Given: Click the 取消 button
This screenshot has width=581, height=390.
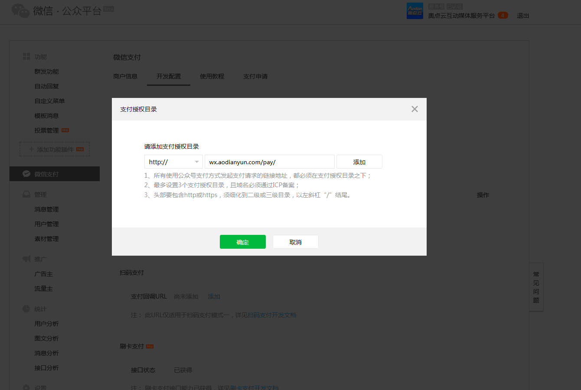Looking at the screenshot, I should (x=296, y=242).
